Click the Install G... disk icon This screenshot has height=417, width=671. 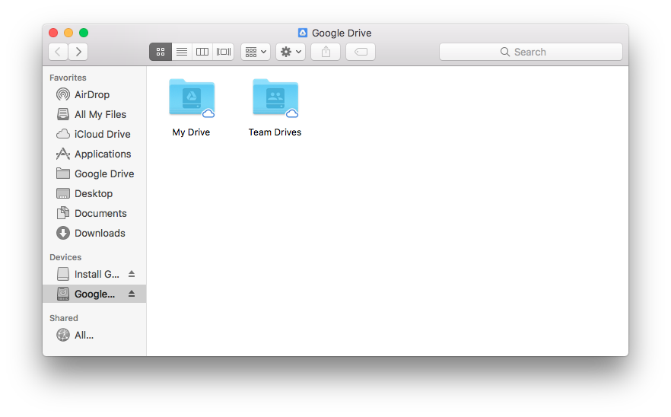[x=63, y=274]
